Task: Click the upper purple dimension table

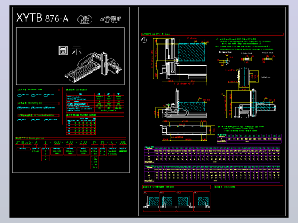Action: (212, 155)
